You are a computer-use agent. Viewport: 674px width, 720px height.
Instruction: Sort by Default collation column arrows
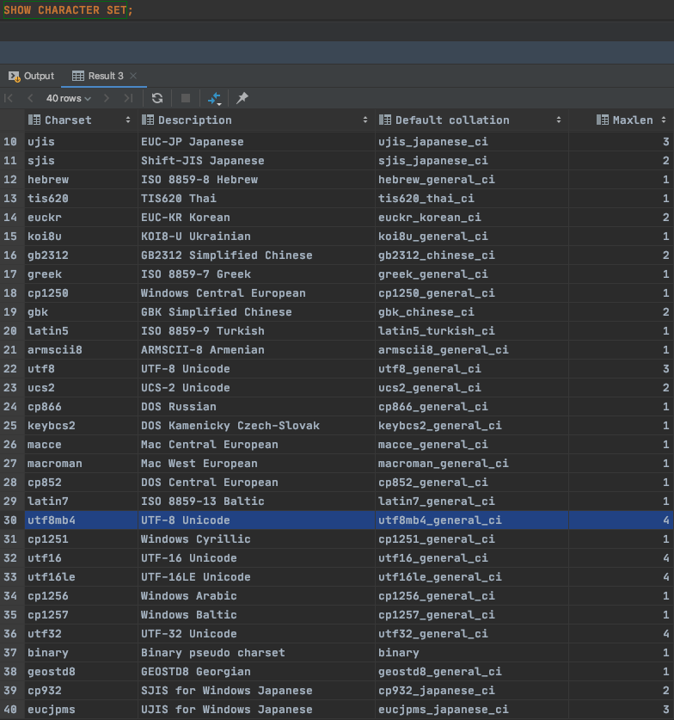(x=559, y=120)
